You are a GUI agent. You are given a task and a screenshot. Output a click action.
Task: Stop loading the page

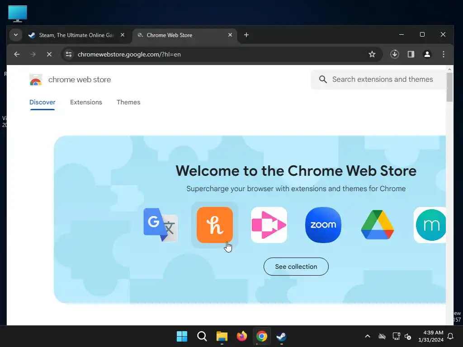(x=49, y=54)
